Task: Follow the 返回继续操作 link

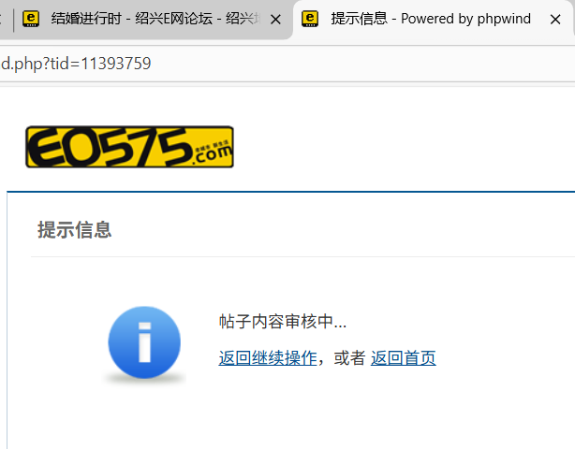Action: pyautogui.click(x=268, y=358)
